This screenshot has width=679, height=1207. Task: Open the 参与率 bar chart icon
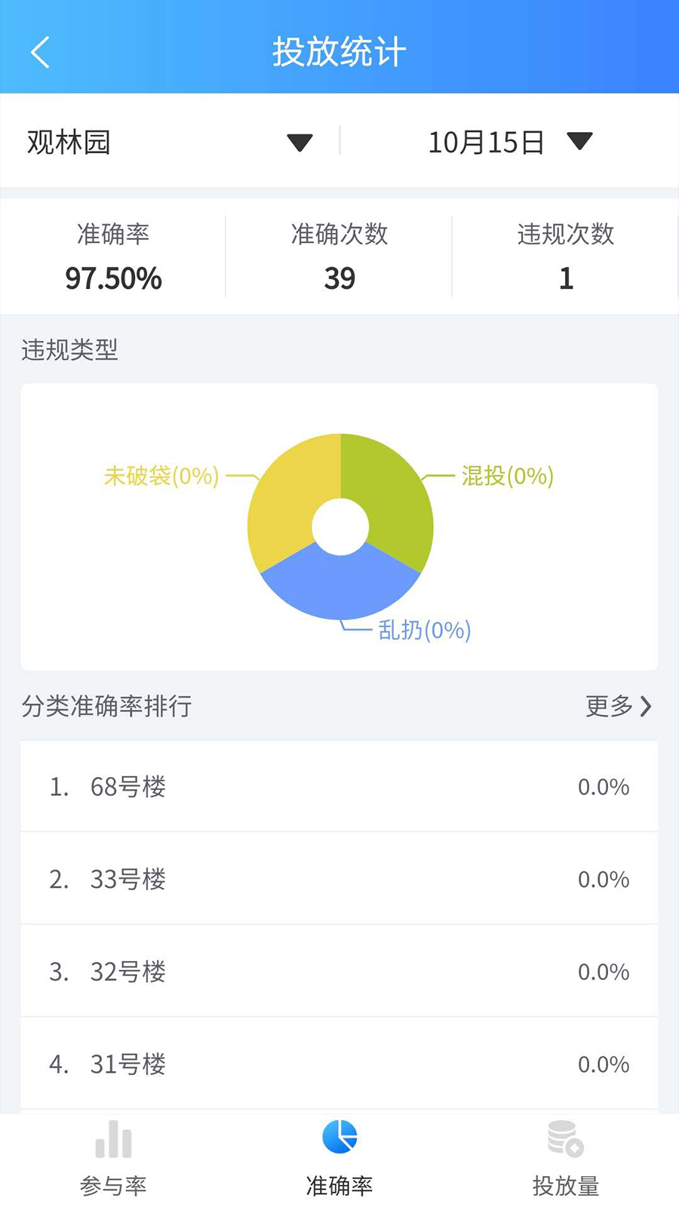(113, 1139)
